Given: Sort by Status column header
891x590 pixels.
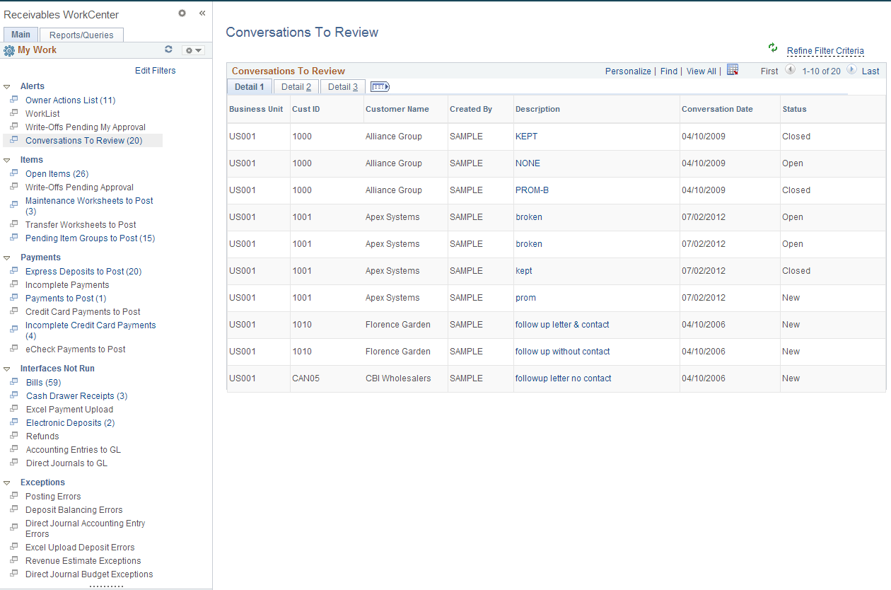Looking at the screenshot, I should click(x=794, y=109).
